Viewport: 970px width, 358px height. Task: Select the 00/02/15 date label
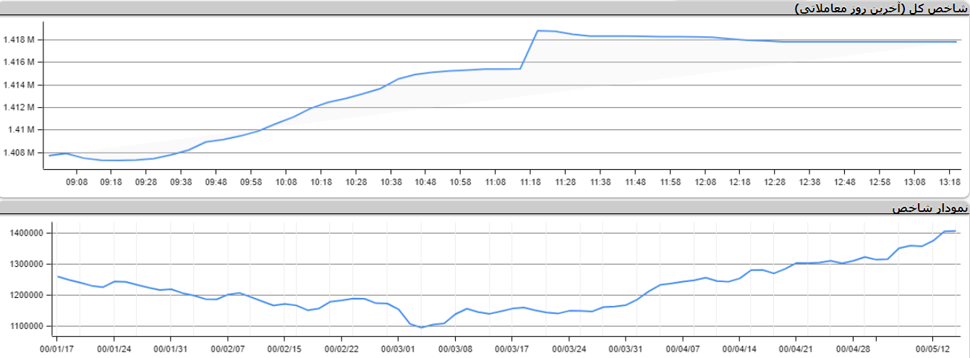pos(284,349)
